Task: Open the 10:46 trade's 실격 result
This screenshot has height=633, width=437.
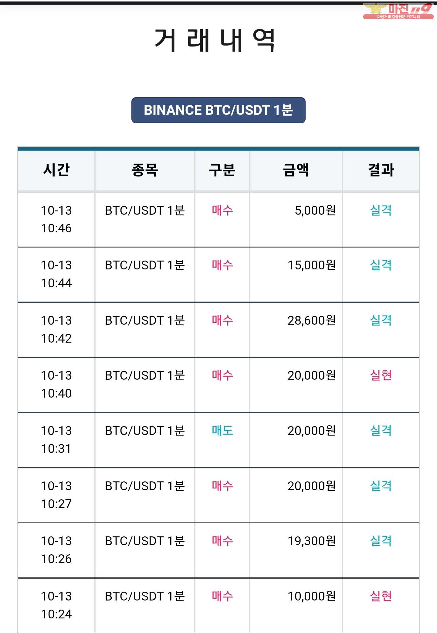Action: point(381,210)
